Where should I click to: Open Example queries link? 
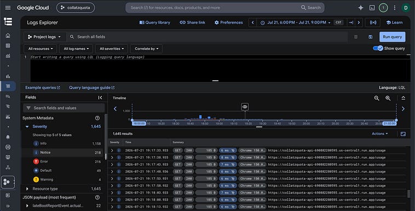pyautogui.click(x=43, y=87)
